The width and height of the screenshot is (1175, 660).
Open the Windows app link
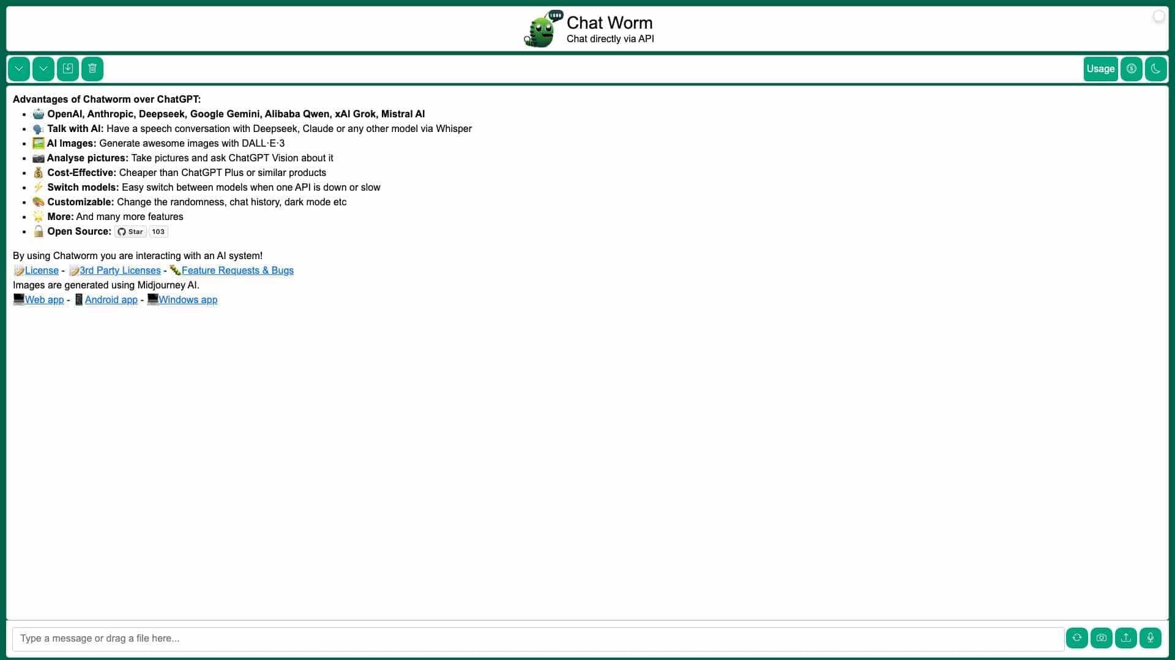tap(188, 300)
